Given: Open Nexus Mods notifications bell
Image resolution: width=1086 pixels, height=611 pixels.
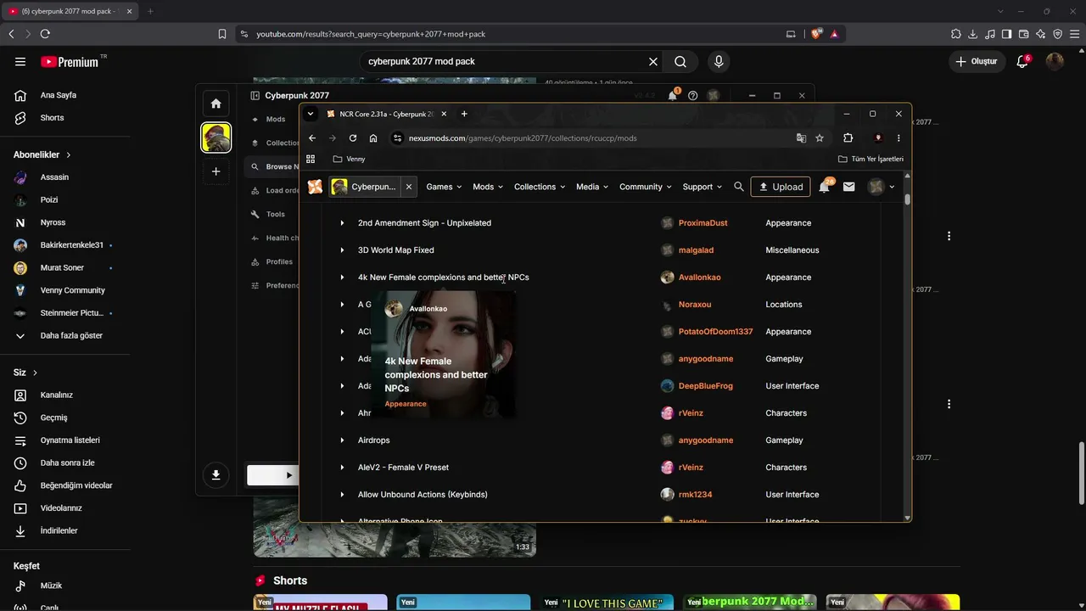Looking at the screenshot, I should (825, 187).
